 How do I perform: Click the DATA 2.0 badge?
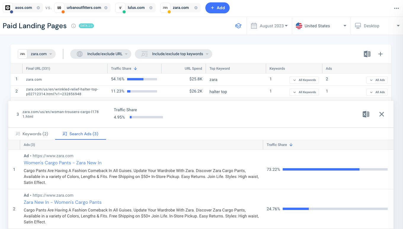tap(86, 26)
